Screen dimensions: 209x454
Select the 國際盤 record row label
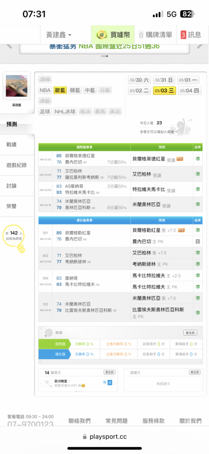(x=54, y=344)
